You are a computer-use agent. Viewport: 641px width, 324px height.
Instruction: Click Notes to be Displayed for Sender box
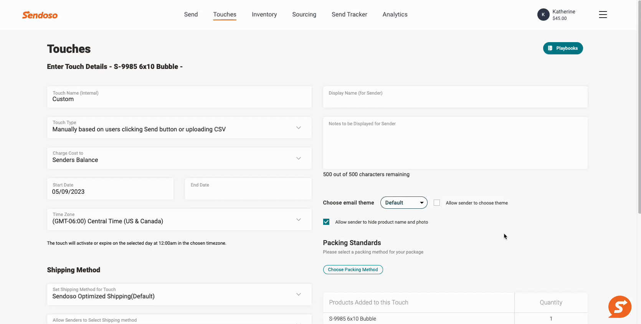(455, 143)
